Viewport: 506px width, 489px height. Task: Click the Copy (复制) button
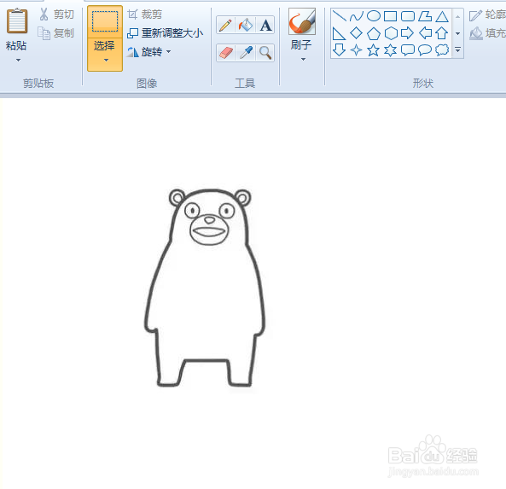pos(56,33)
